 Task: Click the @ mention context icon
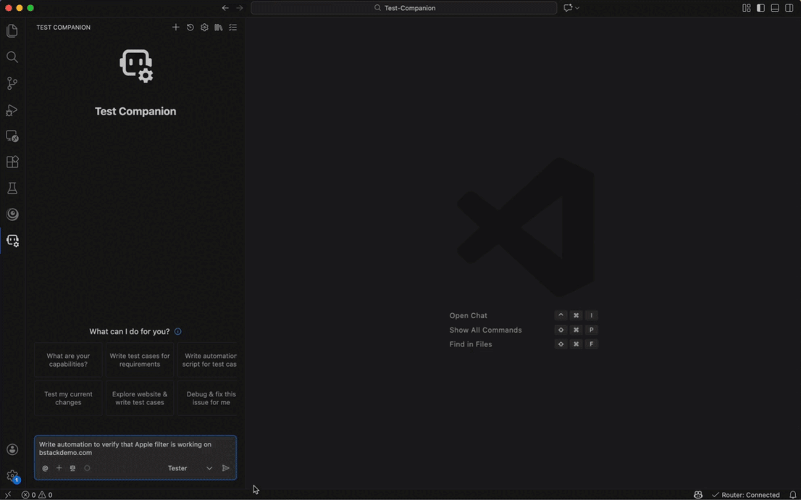45,468
